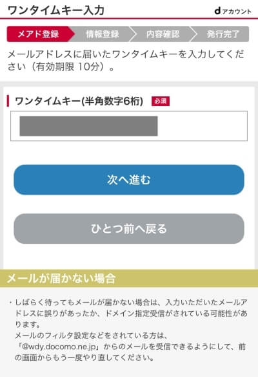Click the dアカウント logo
Screen dimensions: 258x377
click(x=233, y=11)
